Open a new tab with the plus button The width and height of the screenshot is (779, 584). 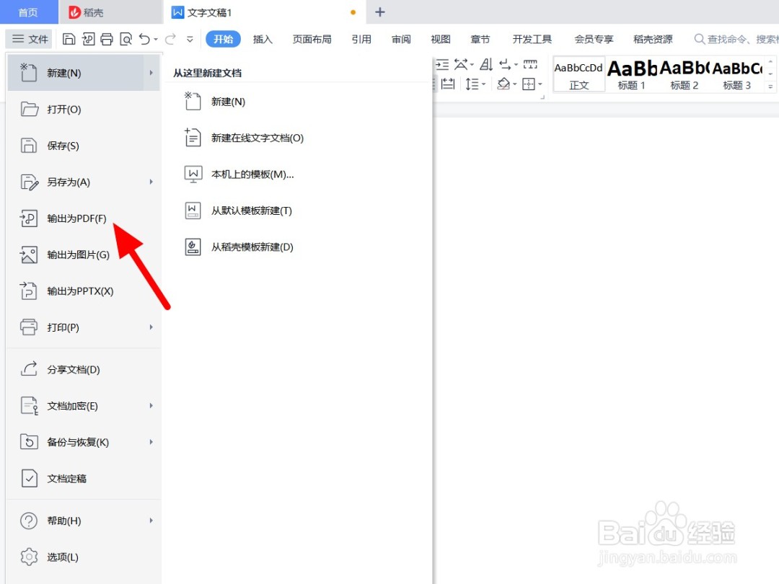[x=380, y=12]
